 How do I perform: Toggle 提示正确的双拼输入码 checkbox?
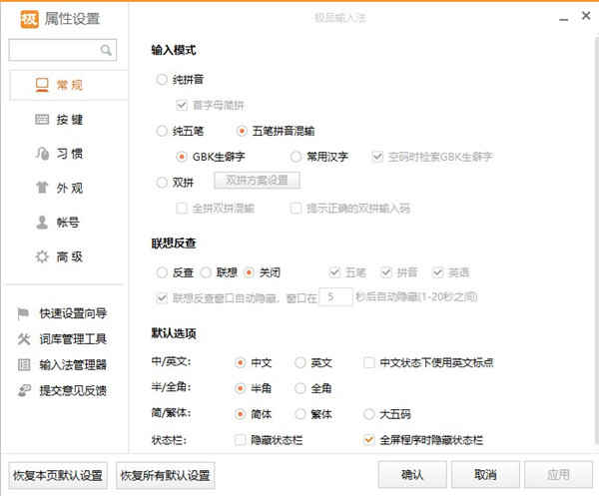[296, 209]
